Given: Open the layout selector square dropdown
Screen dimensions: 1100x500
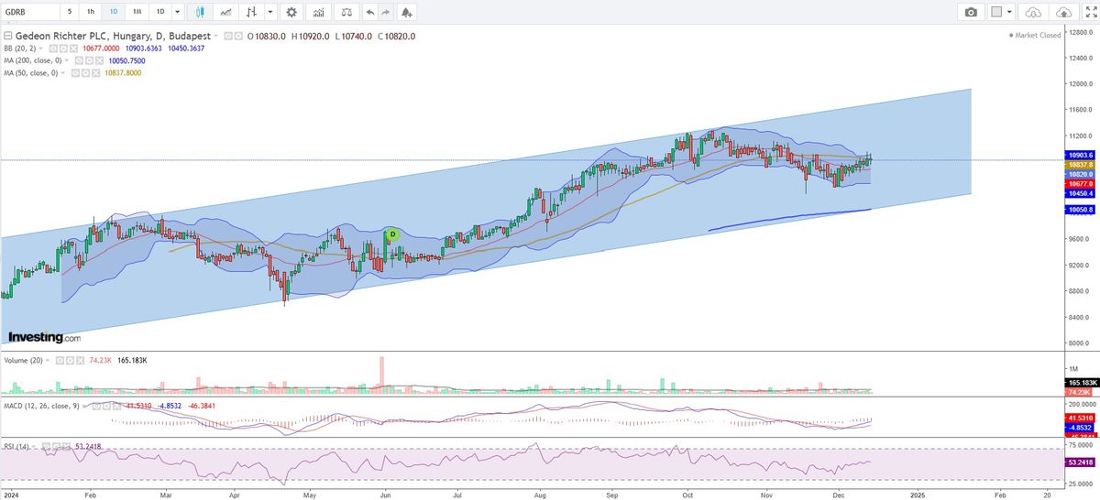Looking at the screenshot, I should tap(1002, 12).
